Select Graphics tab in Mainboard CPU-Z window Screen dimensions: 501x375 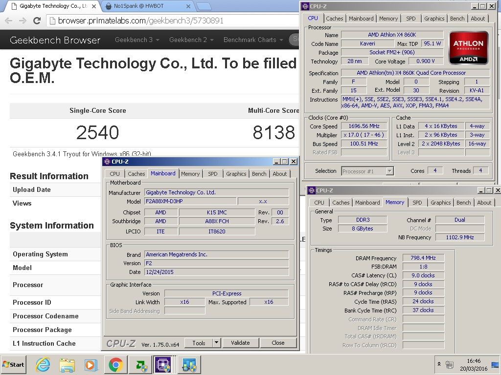[236, 174]
